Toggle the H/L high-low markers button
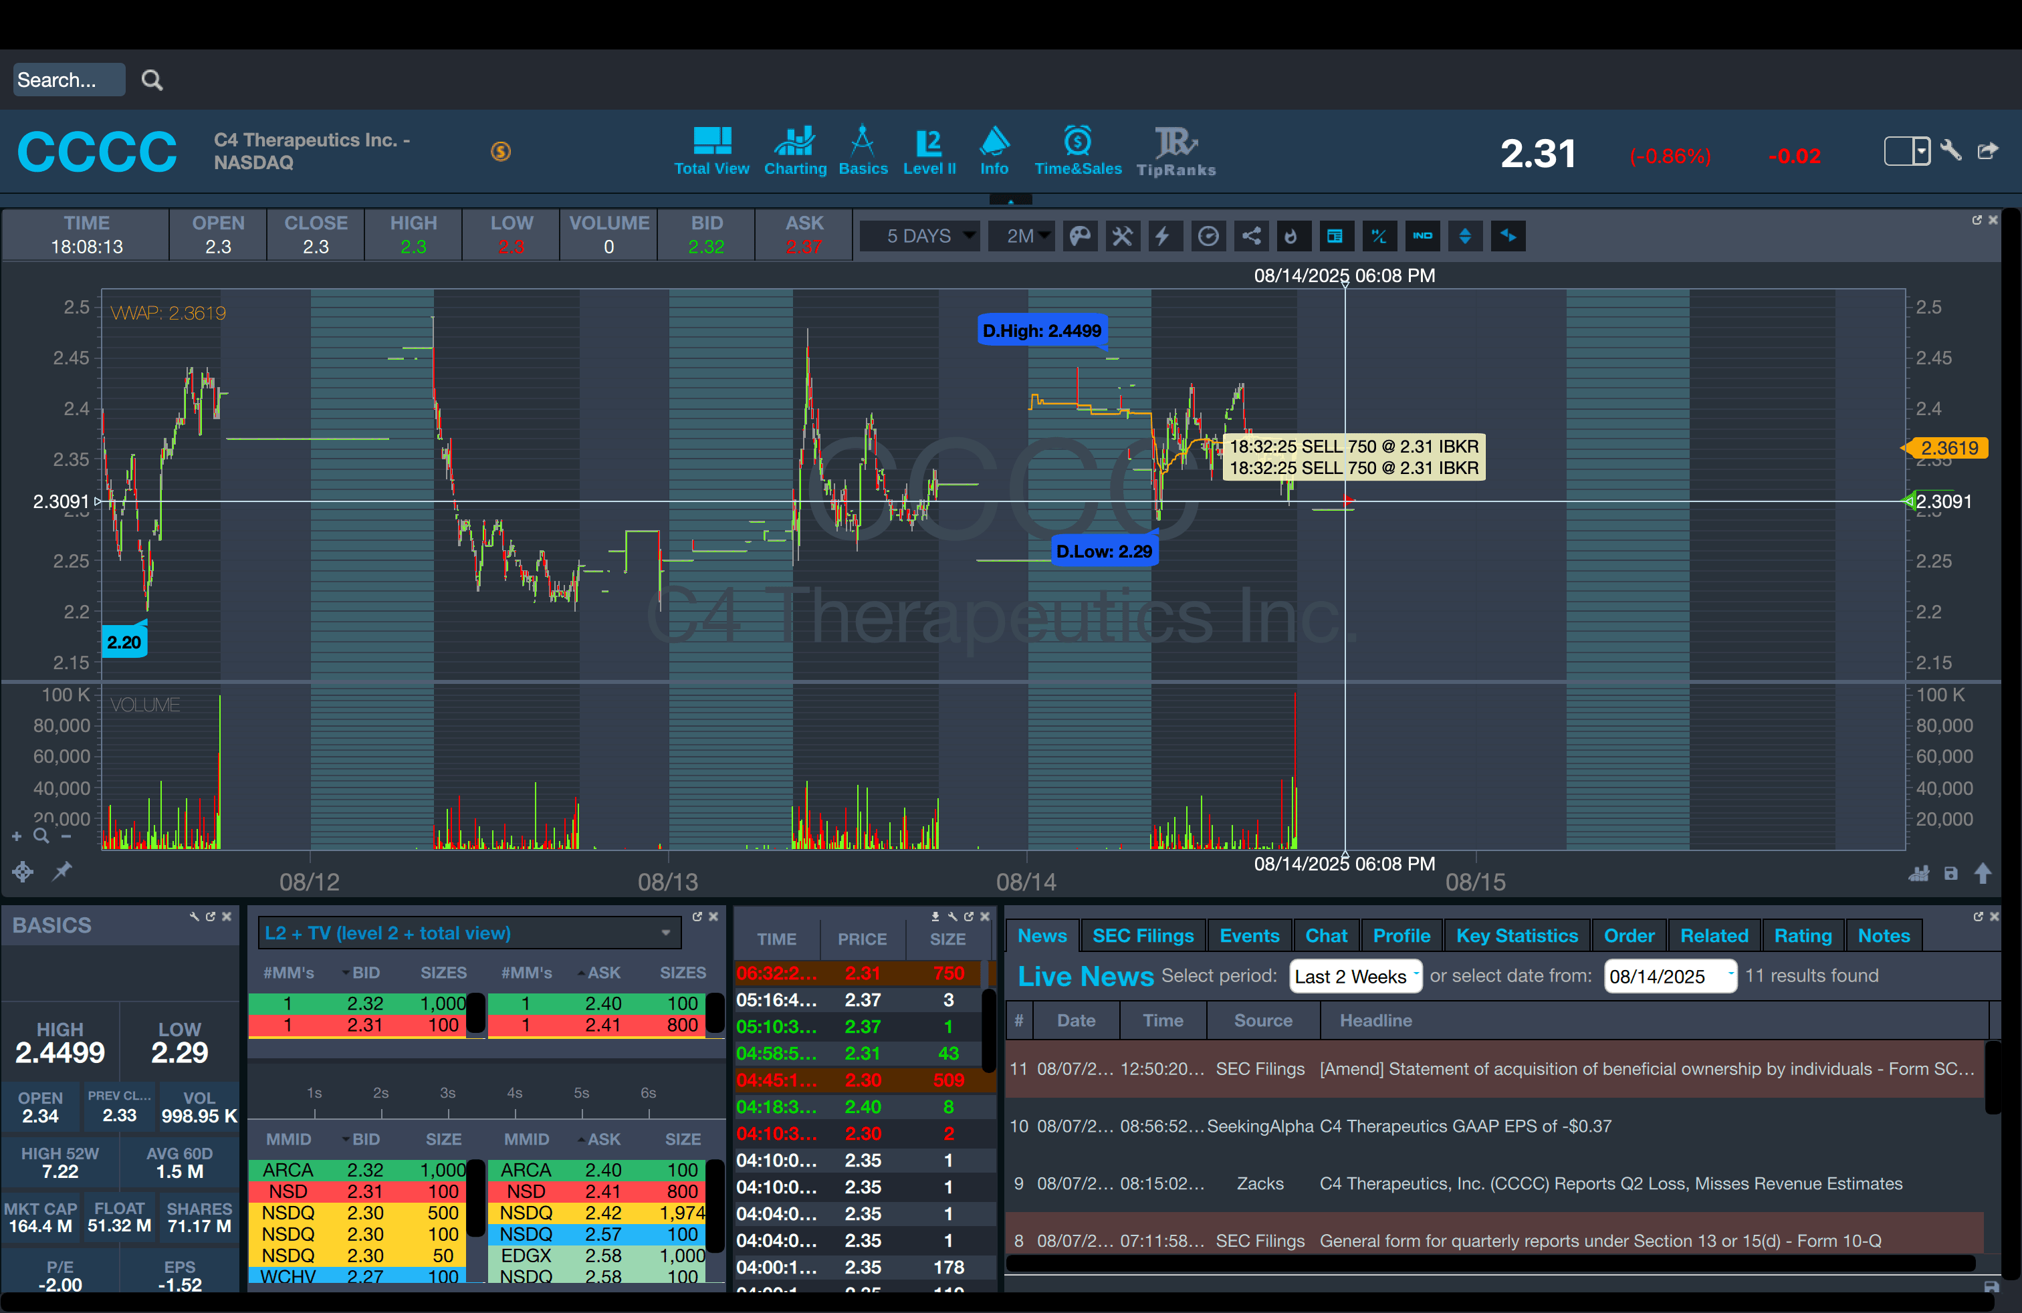Image resolution: width=2022 pixels, height=1313 pixels. 1379,236
